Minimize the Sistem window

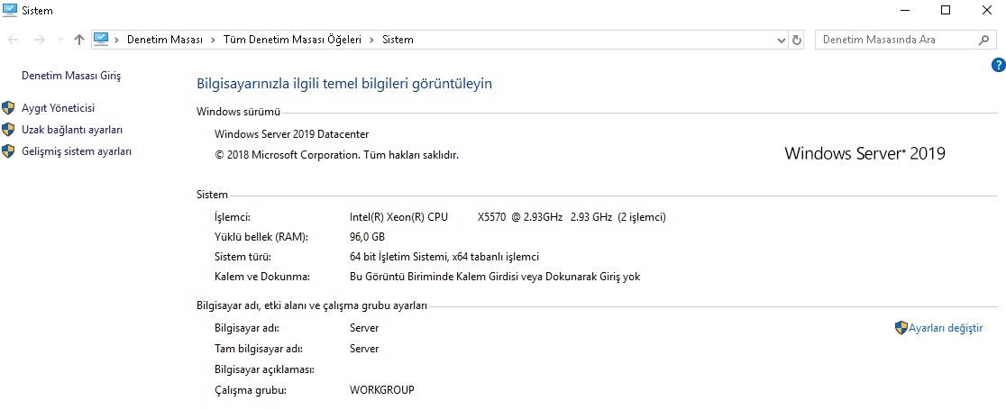click(x=905, y=10)
